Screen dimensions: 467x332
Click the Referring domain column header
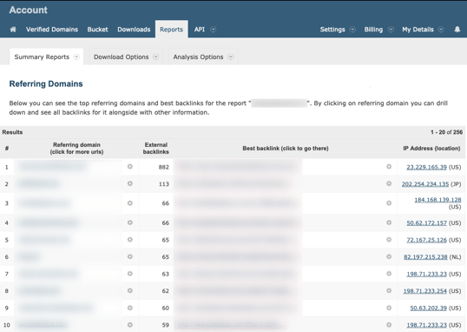[x=76, y=149]
